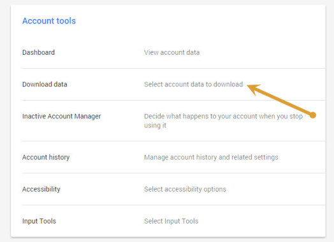Open the Input Tools row

[x=39, y=221]
